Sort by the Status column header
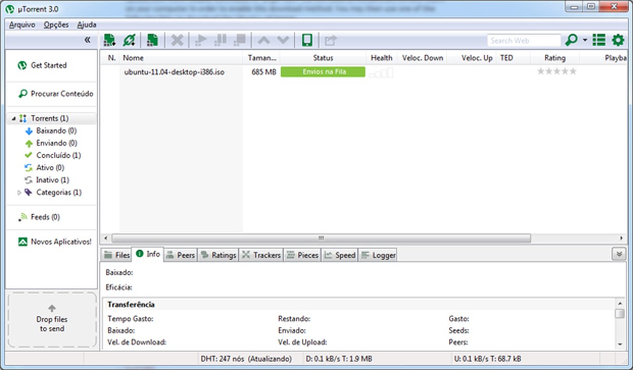The width and height of the screenshot is (633, 370). 323,58
